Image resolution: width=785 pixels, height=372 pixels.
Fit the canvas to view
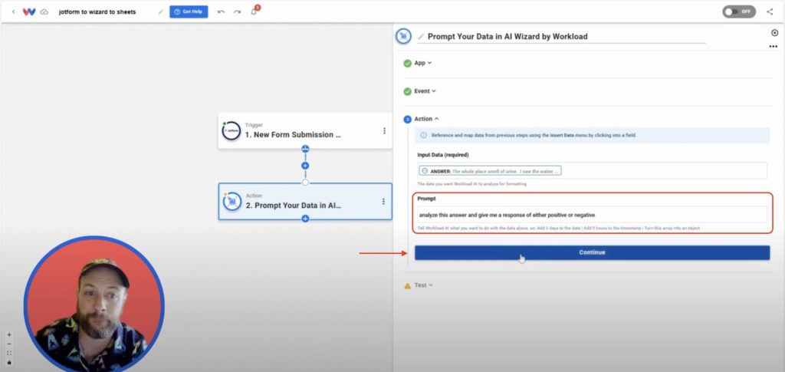[x=9, y=353]
